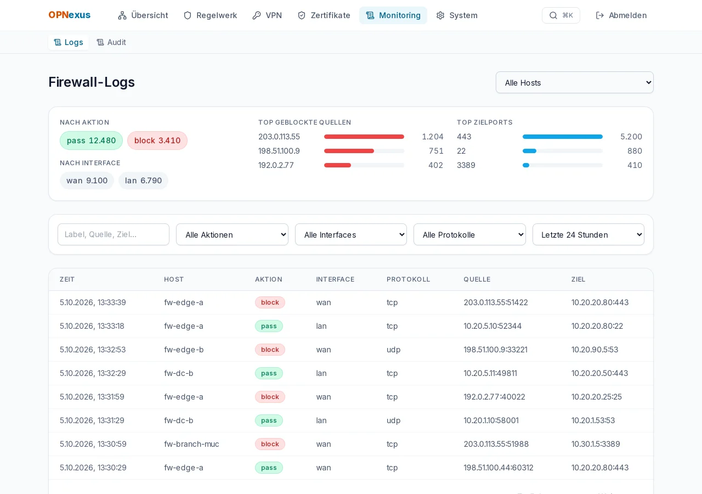Click the OPNexus logo link
The height and width of the screenshot is (494, 702).
(70, 15)
